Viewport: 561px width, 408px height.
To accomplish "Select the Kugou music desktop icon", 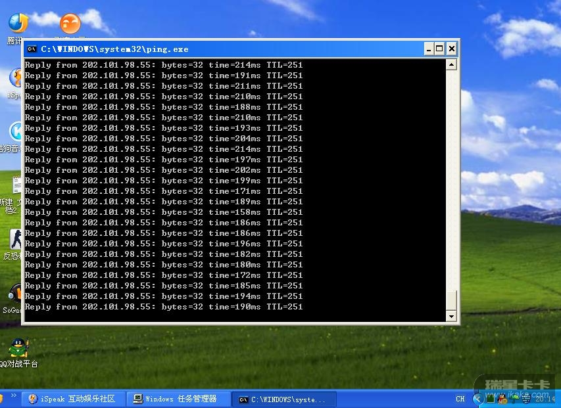I will (x=16, y=131).
